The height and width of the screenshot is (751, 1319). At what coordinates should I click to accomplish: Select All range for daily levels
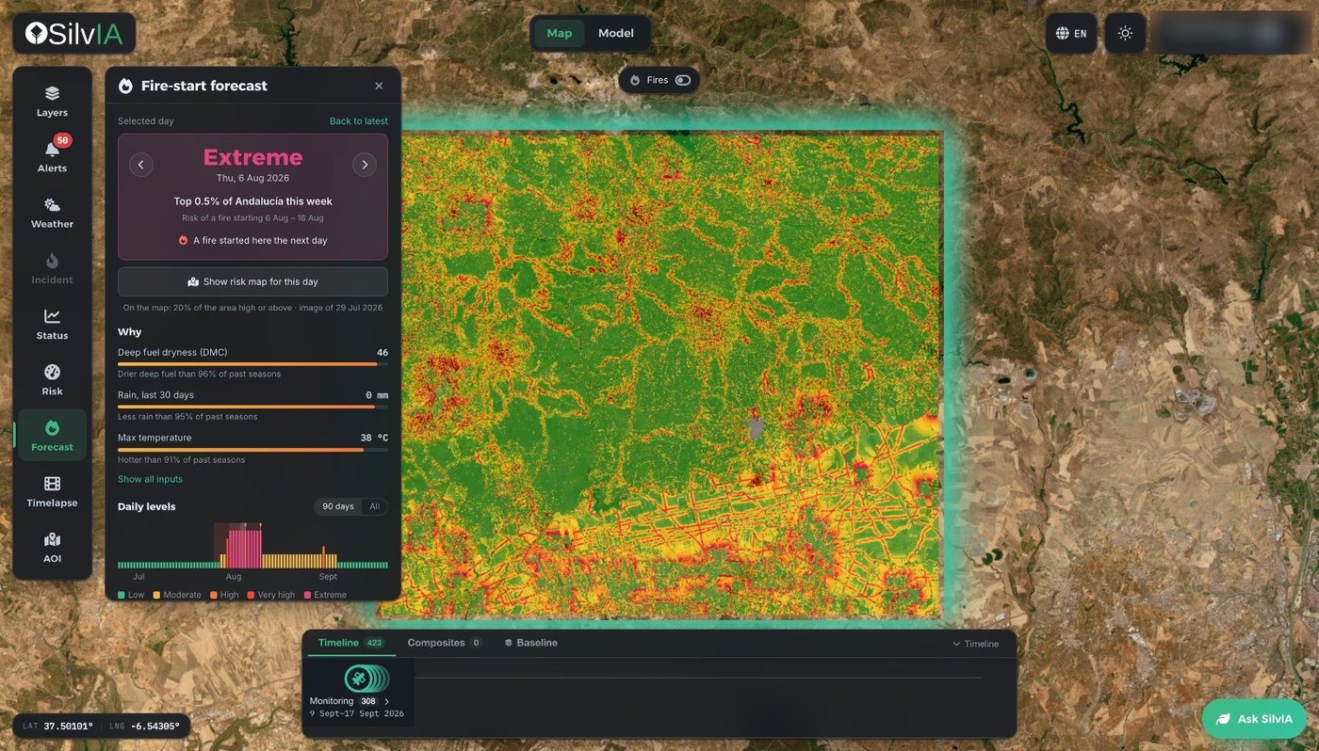point(374,506)
